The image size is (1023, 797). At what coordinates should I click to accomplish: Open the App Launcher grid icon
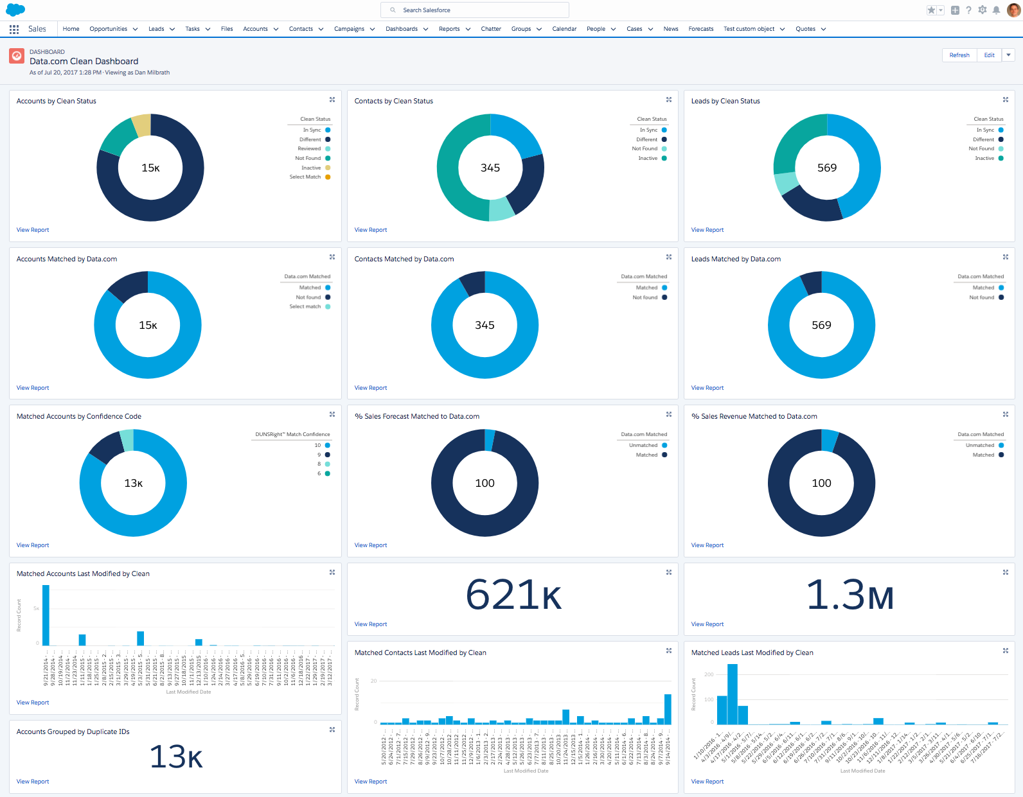click(x=14, y=29)
